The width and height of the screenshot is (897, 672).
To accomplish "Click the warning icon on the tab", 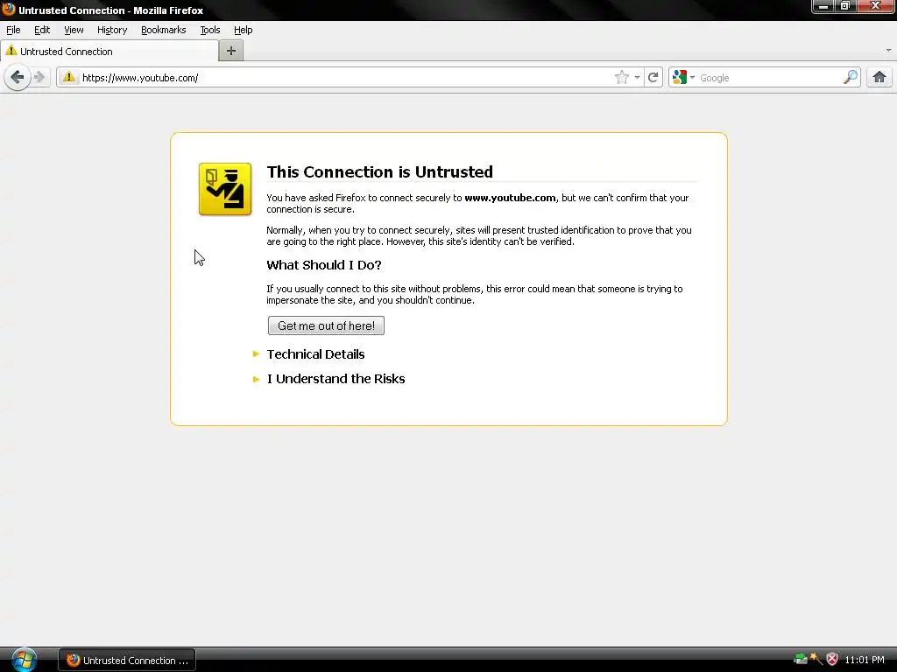I will (x=11, y=50).
